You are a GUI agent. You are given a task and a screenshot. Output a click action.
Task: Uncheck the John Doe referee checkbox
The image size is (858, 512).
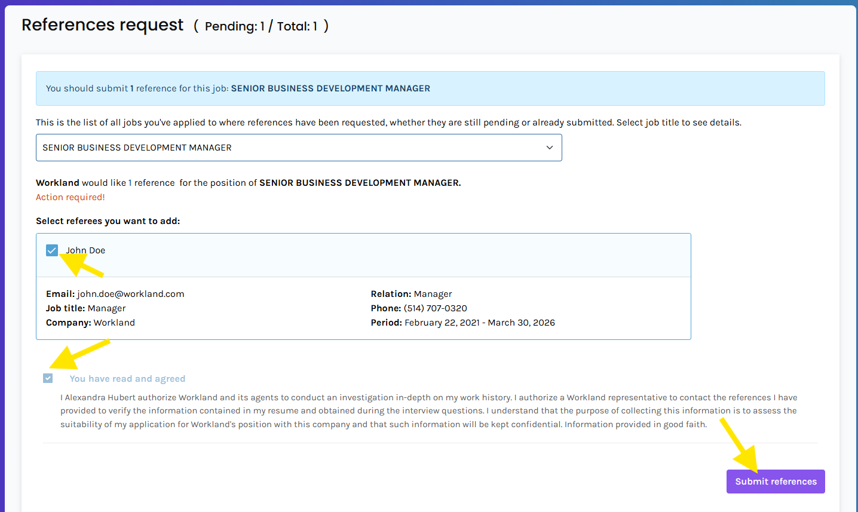[52, 250]
